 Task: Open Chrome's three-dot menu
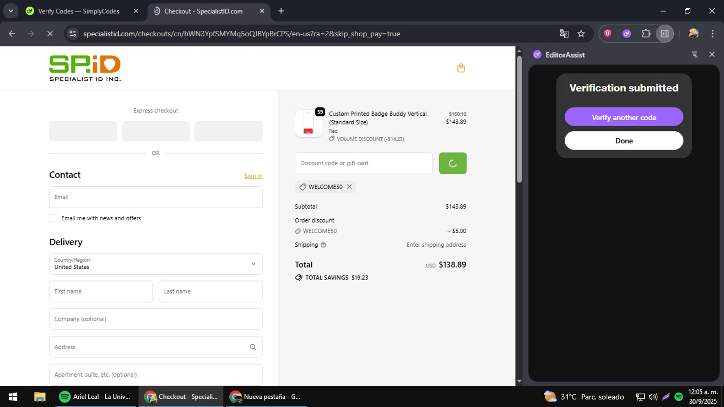click(712, 34)
